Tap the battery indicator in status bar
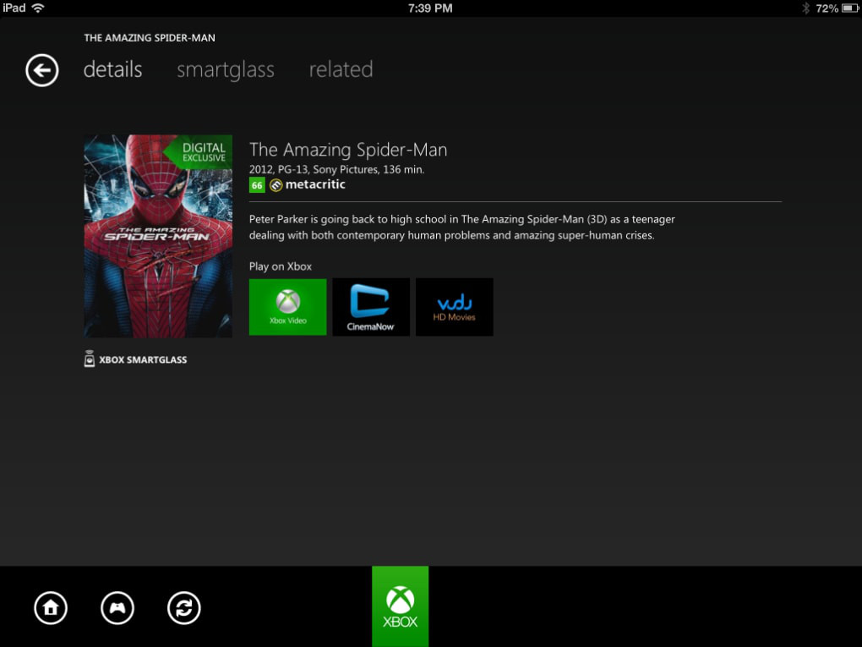 point(850,8)
